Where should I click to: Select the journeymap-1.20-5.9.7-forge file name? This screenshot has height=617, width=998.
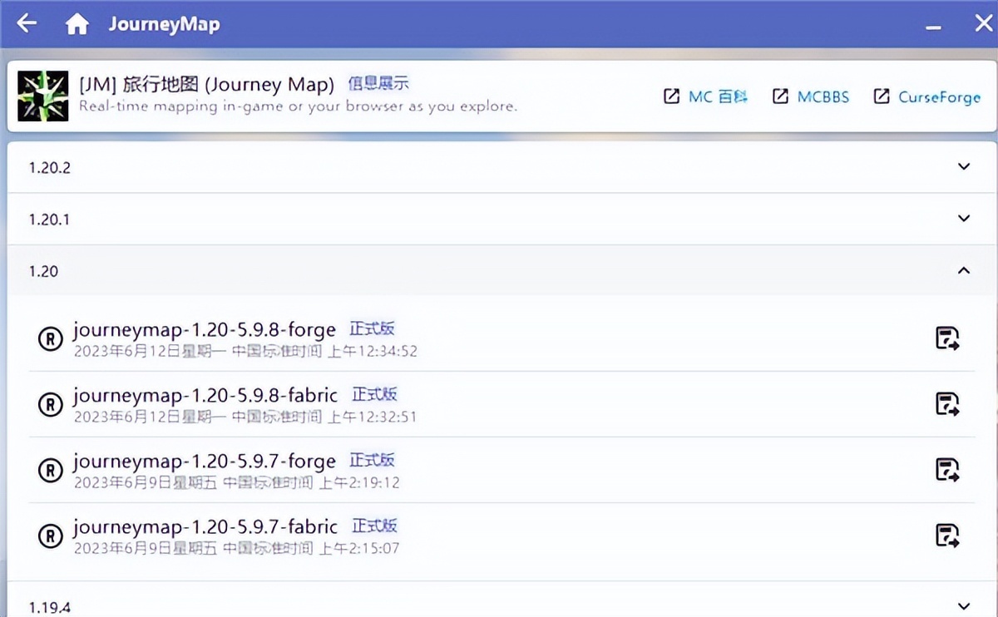(205, 461)
